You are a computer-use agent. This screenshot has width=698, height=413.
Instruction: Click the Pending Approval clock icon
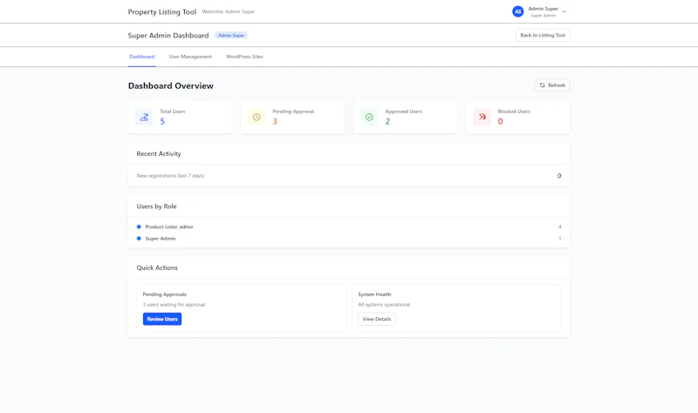pyautogui.click(x=257, y=118)
